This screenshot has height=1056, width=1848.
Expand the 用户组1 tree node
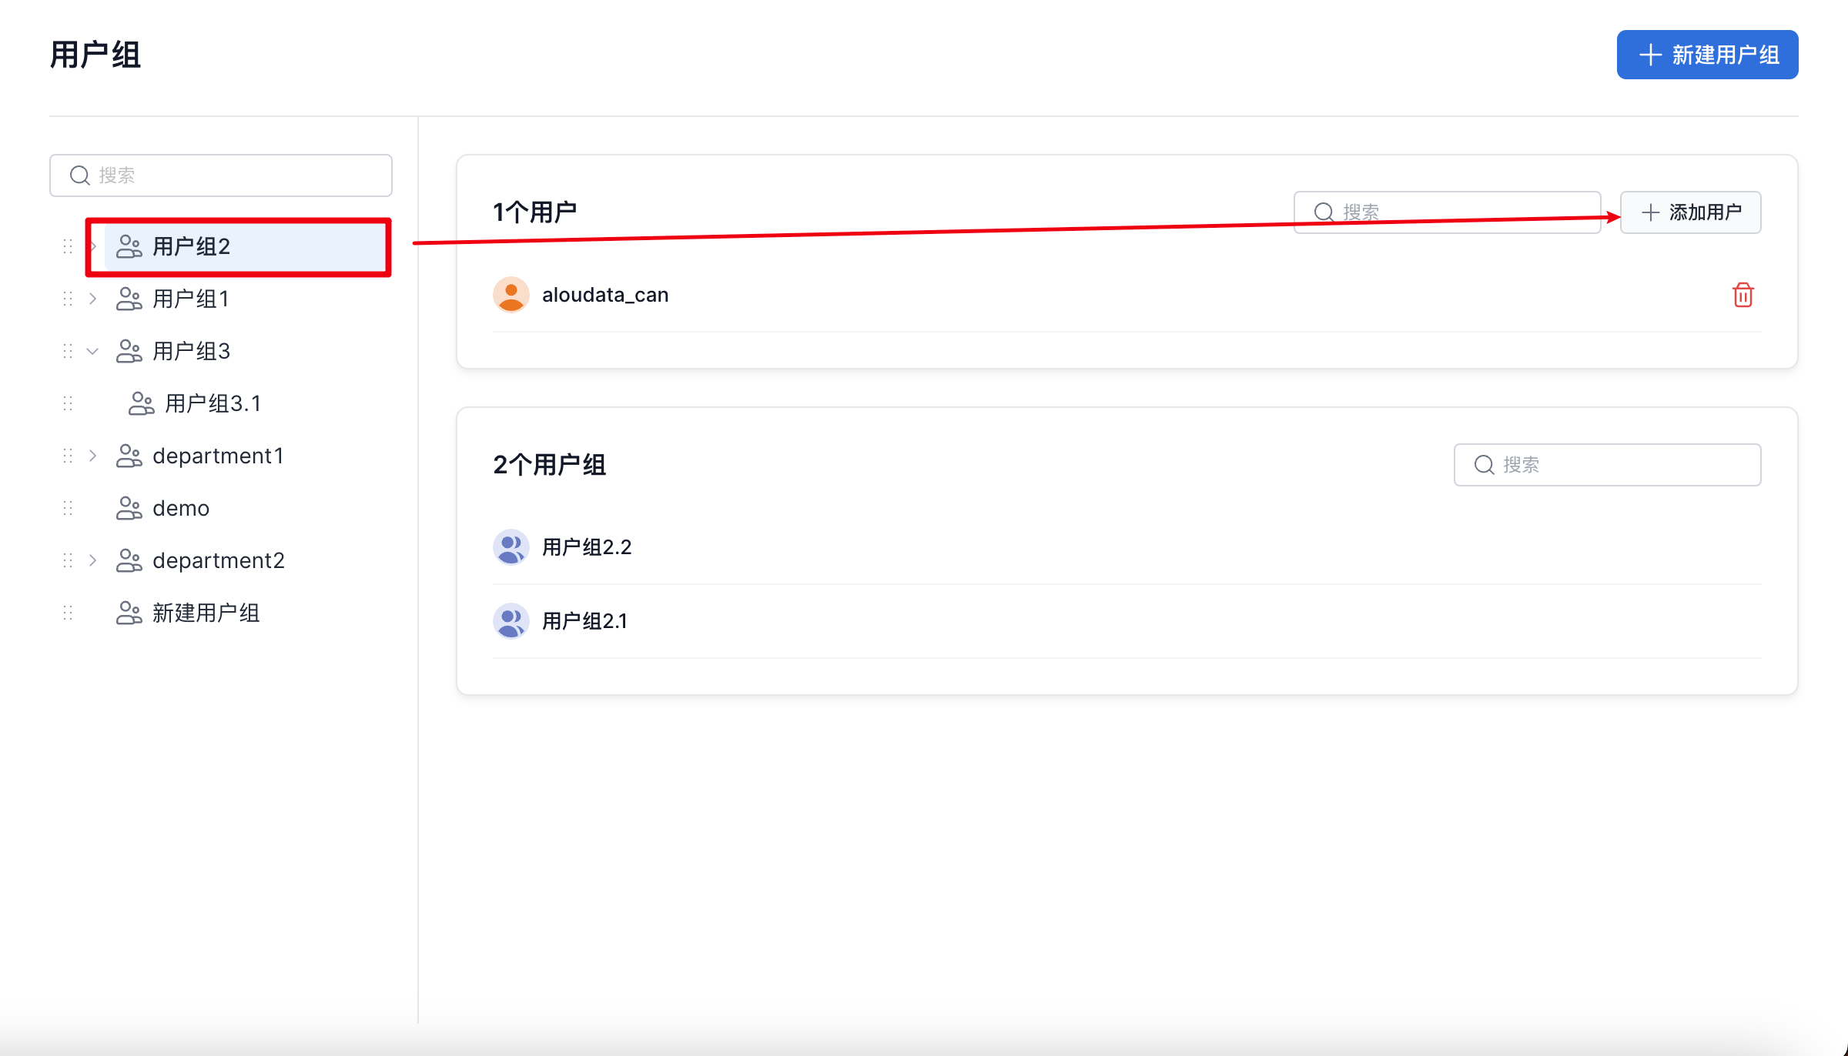(x=92, y=299)
